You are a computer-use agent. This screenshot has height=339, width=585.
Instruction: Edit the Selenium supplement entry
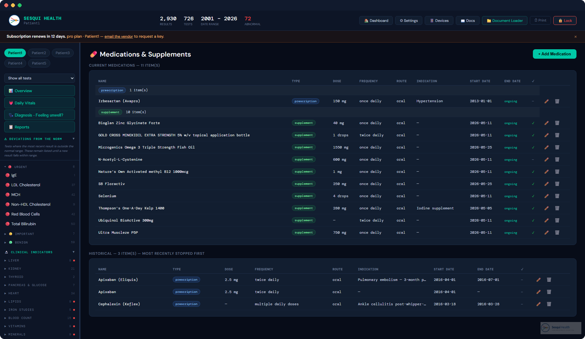coord(547,196)
